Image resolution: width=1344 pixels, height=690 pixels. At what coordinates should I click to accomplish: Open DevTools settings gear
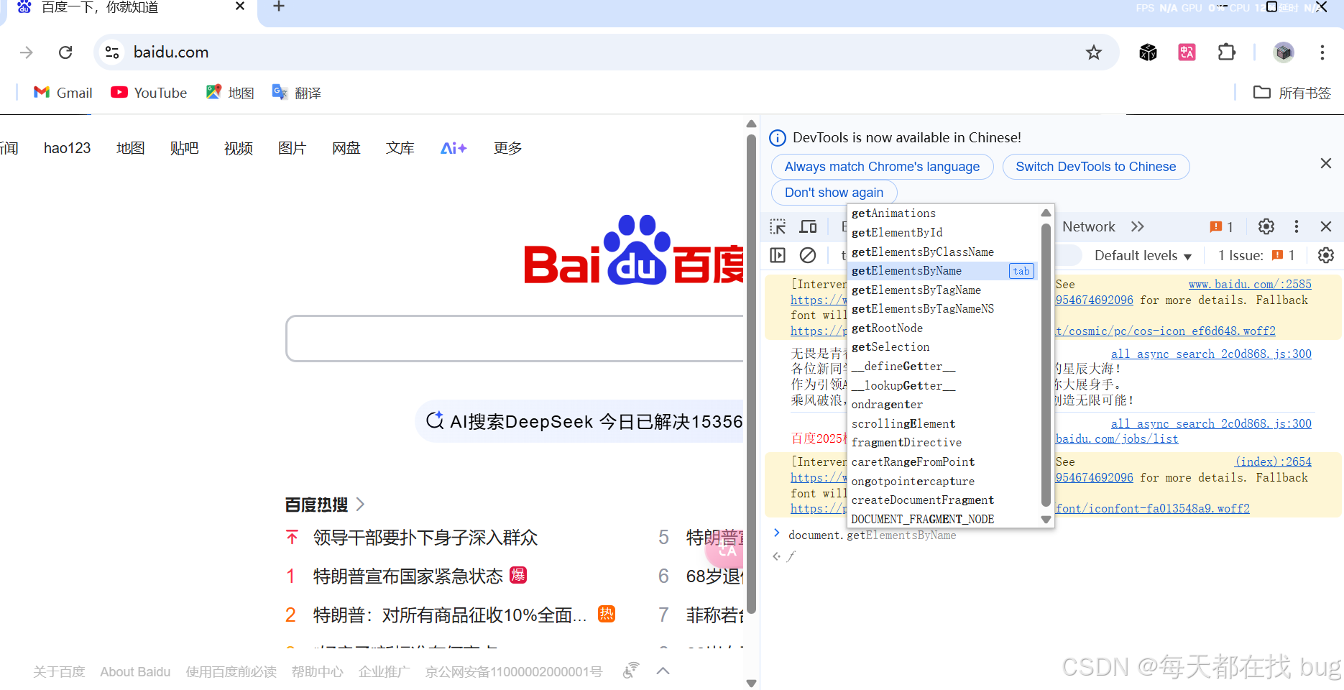tap(1266, 227)
